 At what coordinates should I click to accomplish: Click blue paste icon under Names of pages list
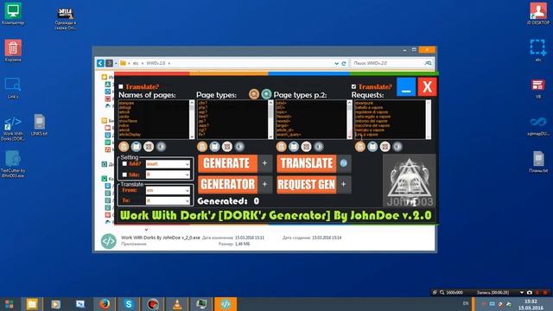click(x=137, y=146)
